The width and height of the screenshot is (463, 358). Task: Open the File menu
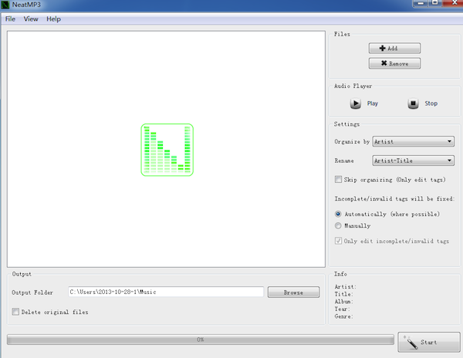[10, 19]
